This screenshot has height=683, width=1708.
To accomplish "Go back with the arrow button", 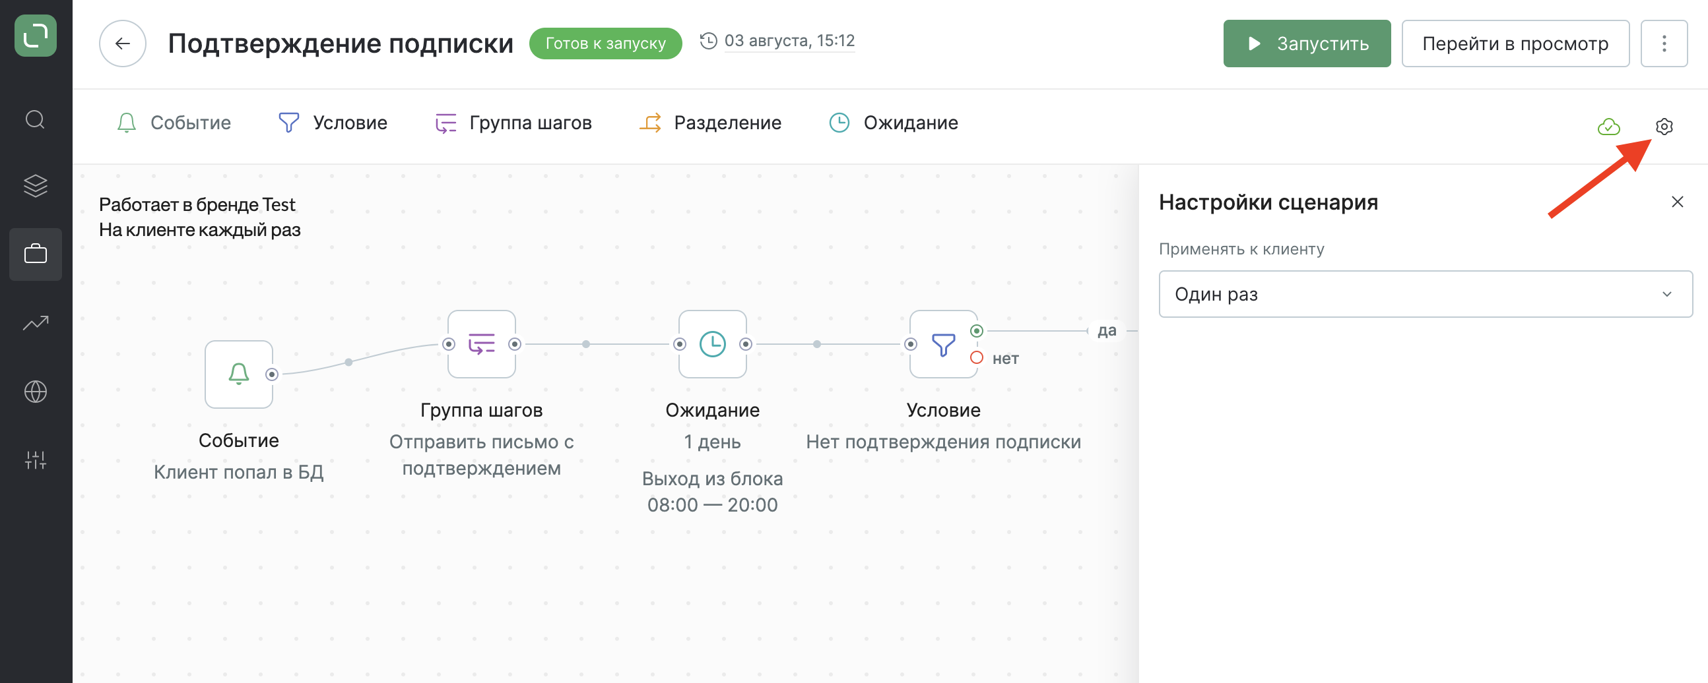I will click(x=123, y=44).
